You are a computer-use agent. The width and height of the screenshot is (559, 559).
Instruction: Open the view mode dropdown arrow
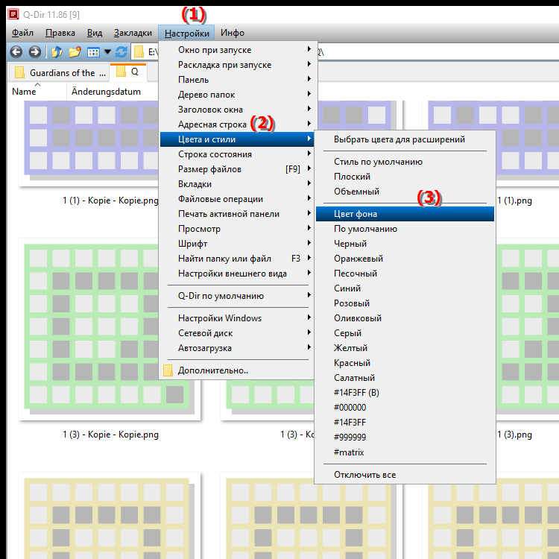107,52
